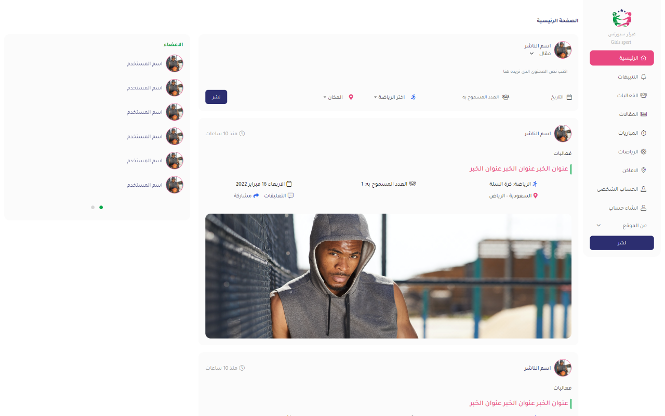The height and width of the screenshot is (416, 665).
Task: Click the bell icon next to التنبيهات
Action: [644, 76]
